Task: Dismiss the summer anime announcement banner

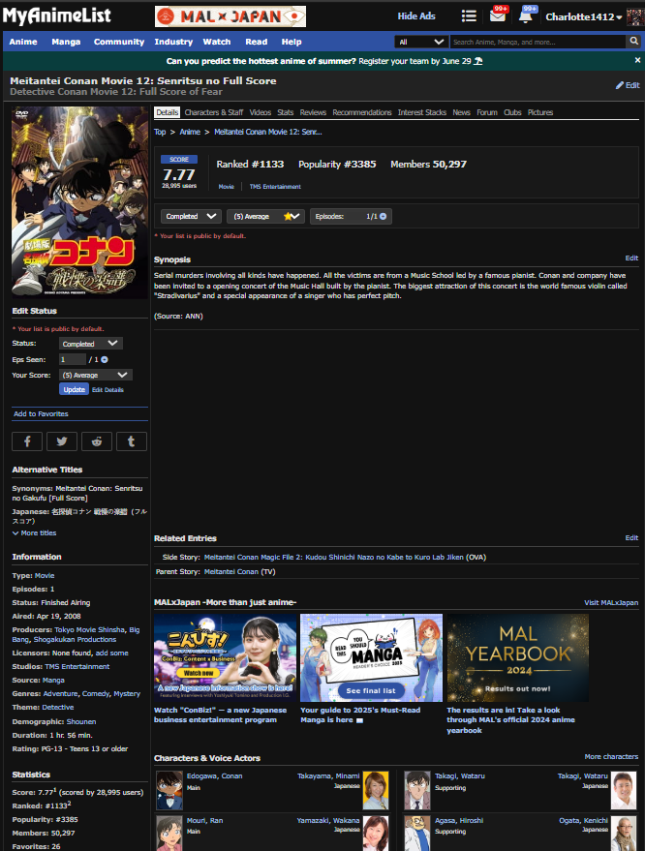Action: coord(635,61)
